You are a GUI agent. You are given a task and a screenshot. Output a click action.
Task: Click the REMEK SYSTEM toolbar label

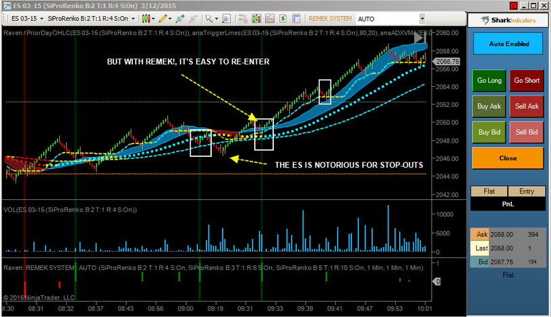[x=330, y=19]
